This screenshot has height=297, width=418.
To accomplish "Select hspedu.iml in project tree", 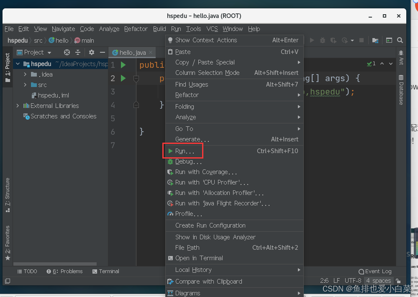I will (50, 95).
